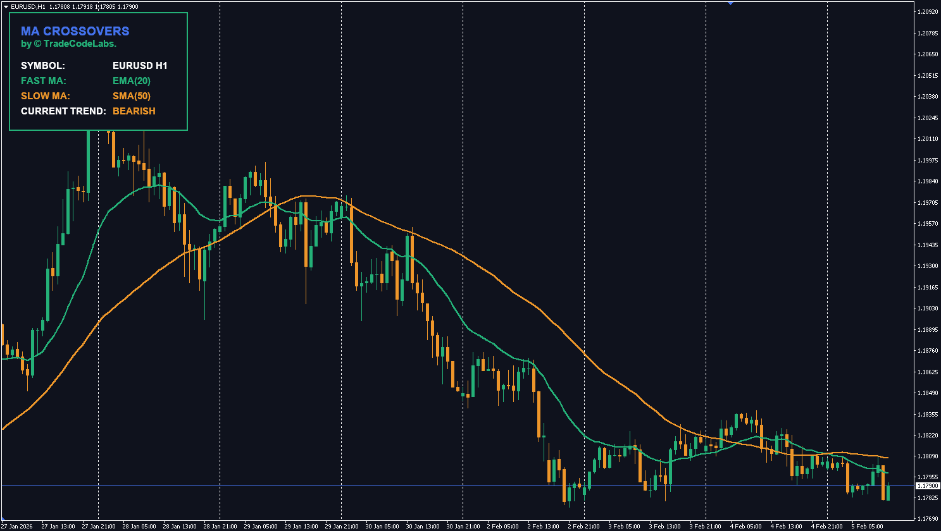Click the blue corner triangle at bottom-left
Screen dimensions: 941x531
pos(2,518)
